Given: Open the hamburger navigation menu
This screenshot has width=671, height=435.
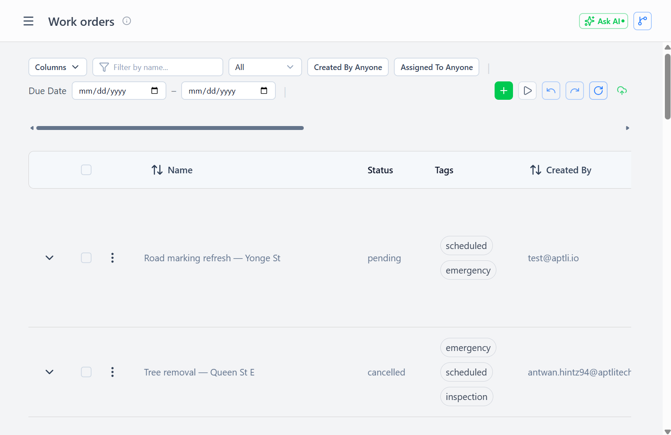Looking at the screenshot, I should point(28,21).
